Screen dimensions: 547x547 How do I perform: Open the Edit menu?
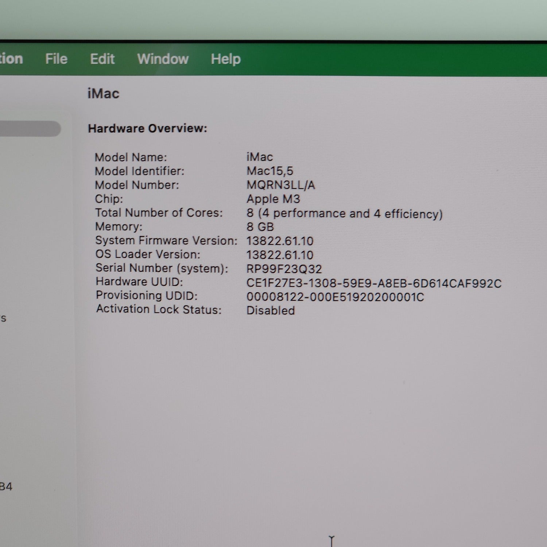click(102, 59)
